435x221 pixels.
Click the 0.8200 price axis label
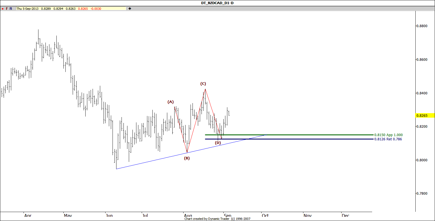point(422,127)
